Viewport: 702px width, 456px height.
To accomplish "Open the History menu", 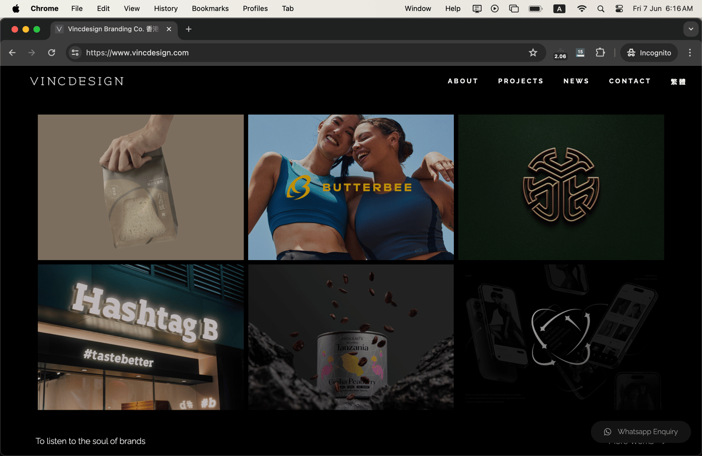I will (x=166, y=8).
